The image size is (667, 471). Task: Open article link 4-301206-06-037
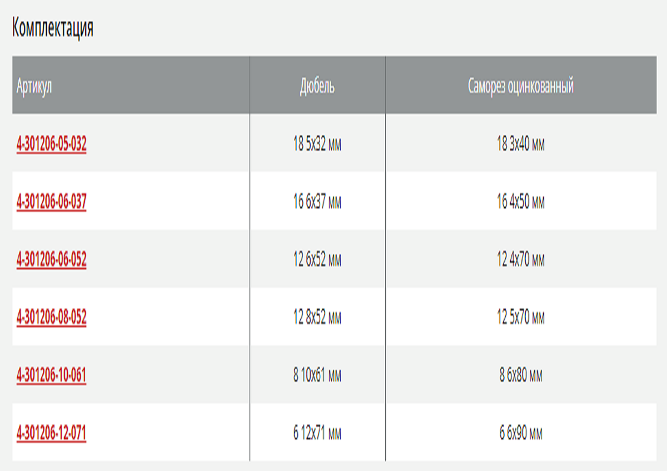(x=52, y=202)
